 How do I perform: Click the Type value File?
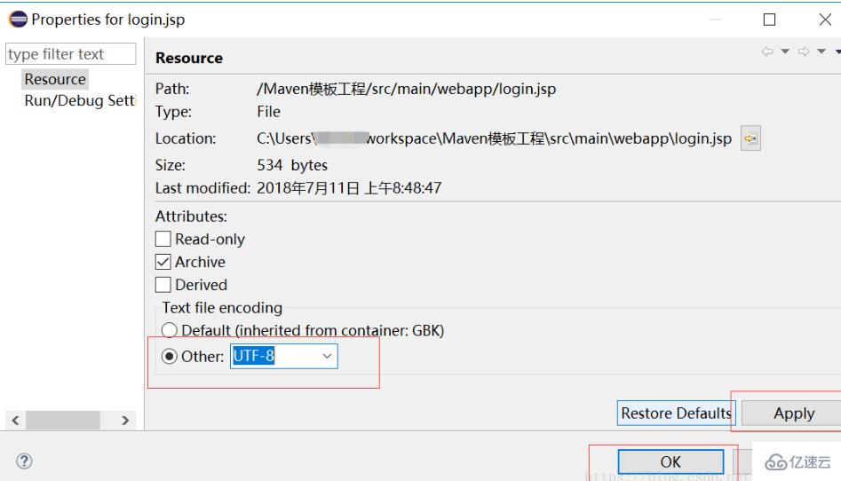[268, 112]
